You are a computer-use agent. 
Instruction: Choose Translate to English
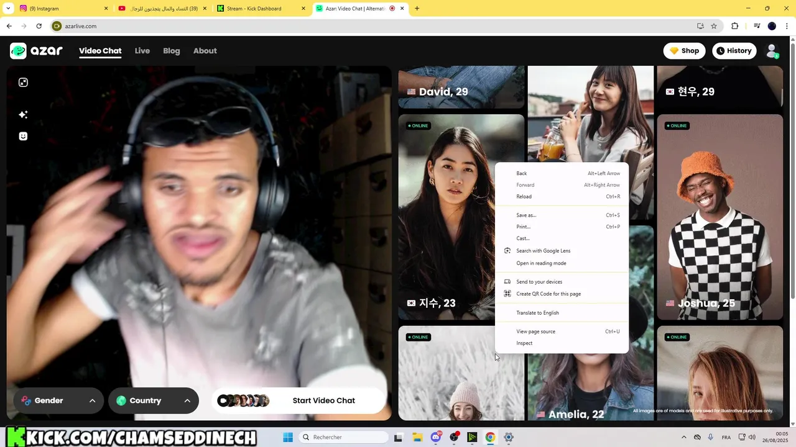click(562, 313)
